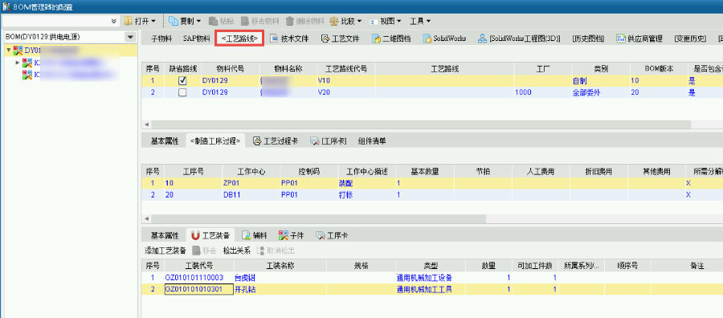
Task: Collapse the DY01 root tree node
Action: click(x=9, y=50)
